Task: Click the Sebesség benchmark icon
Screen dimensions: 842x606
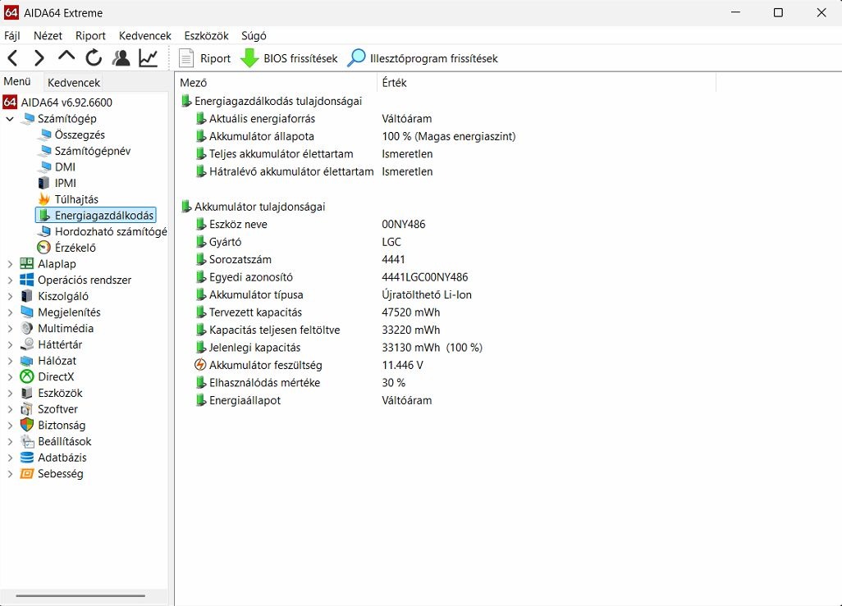Action: (x=27, y=473)
